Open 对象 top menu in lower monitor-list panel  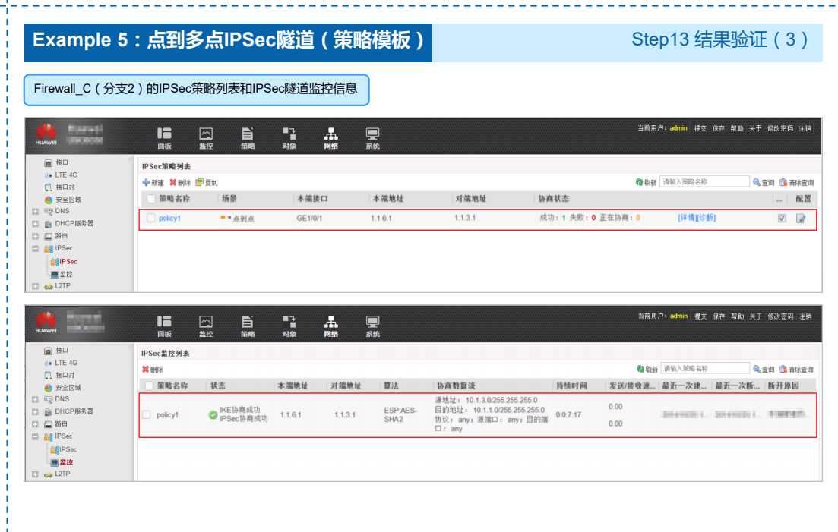[289, 326]
